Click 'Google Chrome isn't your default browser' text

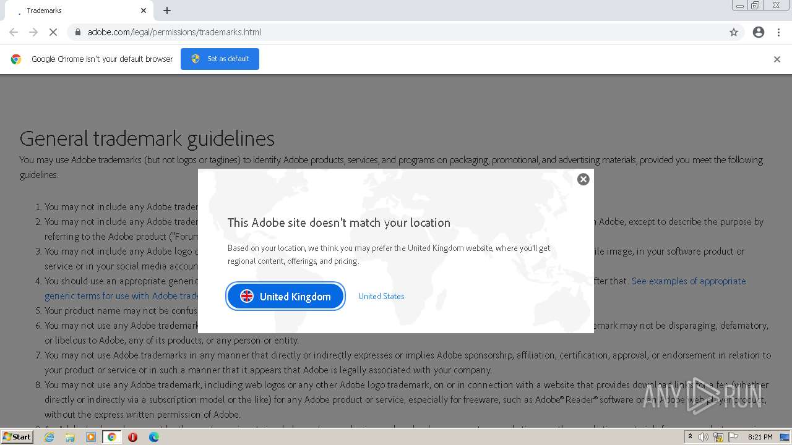click(102, 59)
